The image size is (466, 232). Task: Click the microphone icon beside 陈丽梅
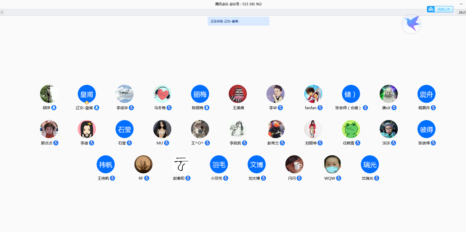click(x=207, y=108)
